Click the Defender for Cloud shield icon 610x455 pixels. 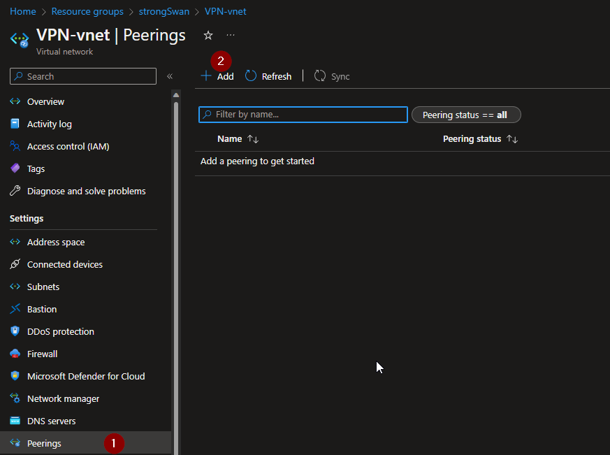click(15, 375)
